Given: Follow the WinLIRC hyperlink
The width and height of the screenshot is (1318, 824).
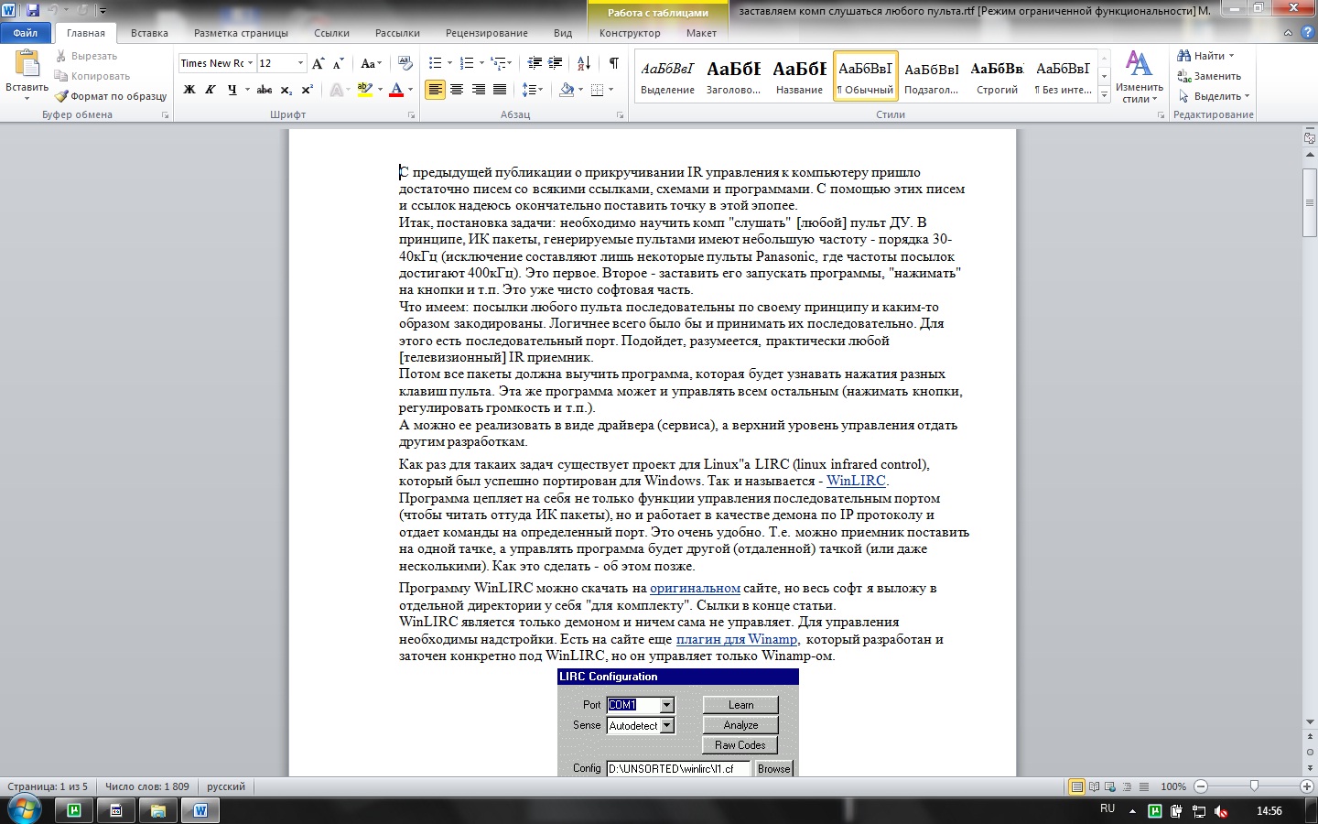Looking at the screenshot, I should pos(856,481).
